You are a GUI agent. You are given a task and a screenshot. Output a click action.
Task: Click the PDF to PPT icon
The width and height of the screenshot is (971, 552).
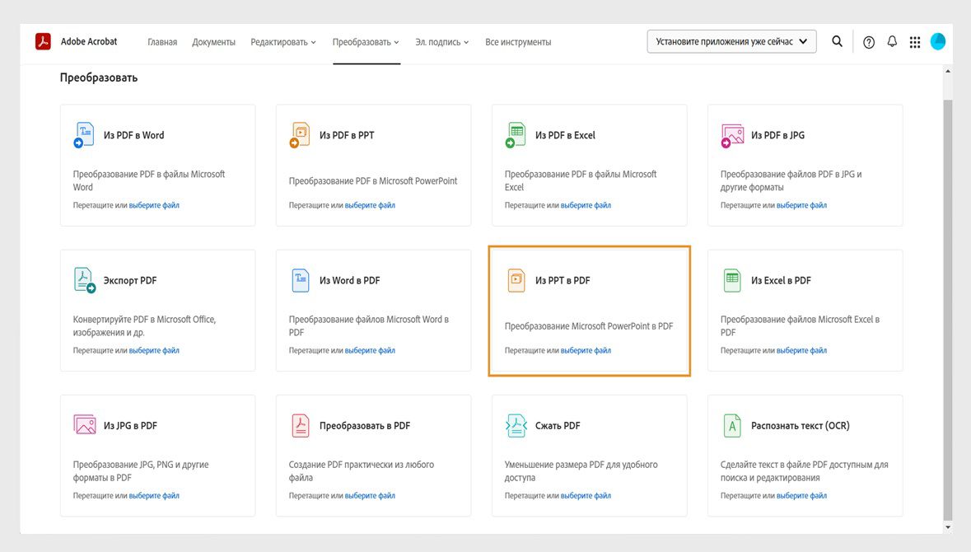301,135
